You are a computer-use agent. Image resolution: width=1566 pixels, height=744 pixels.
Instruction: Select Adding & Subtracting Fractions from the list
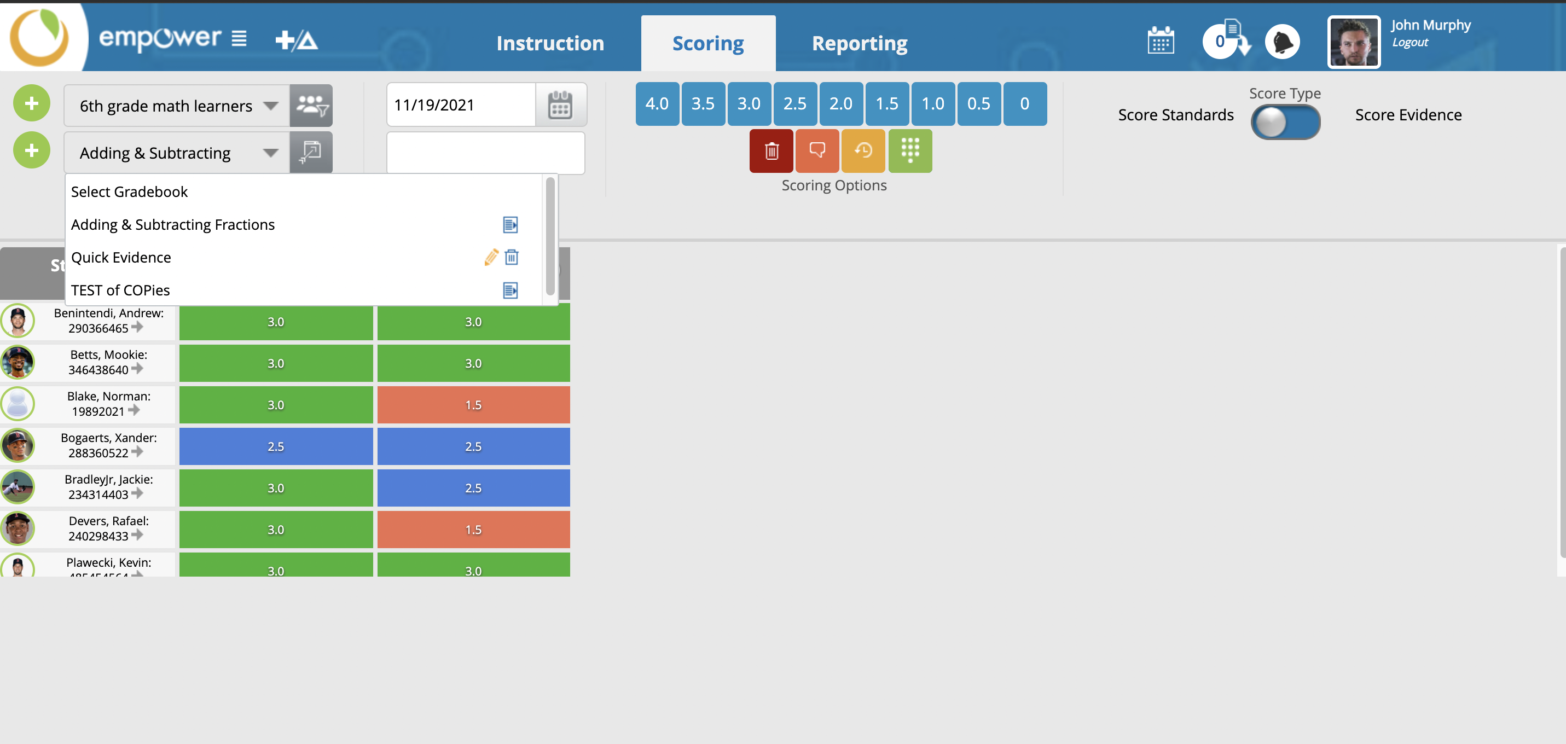pyautogui.click(x=173, y=224)
